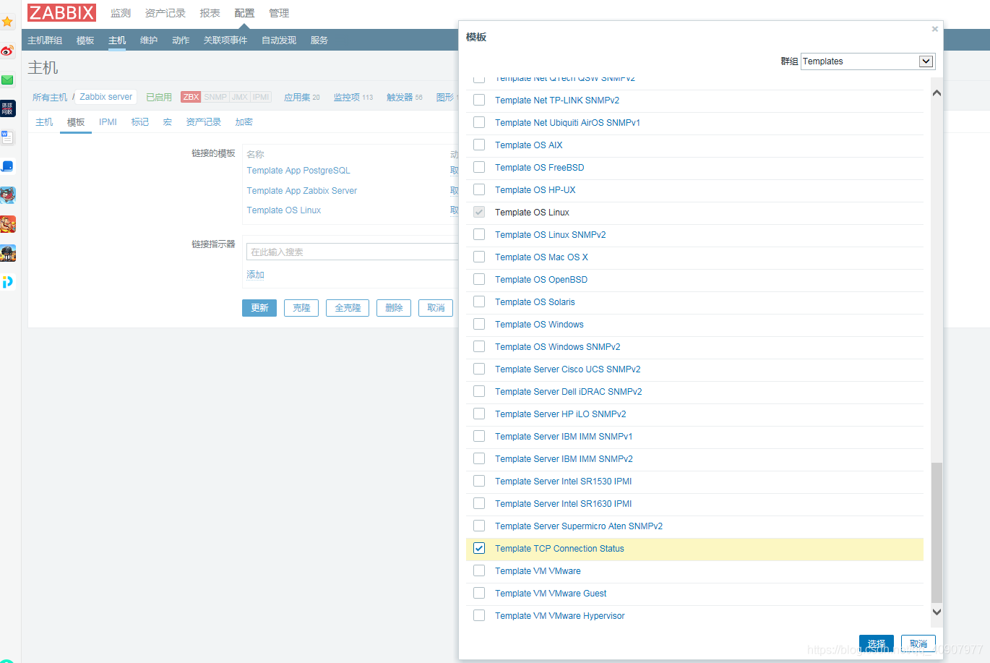The image size is (990, 663).
Task: Uncheck Template TCP Connection Status
Action: (479, 548)
